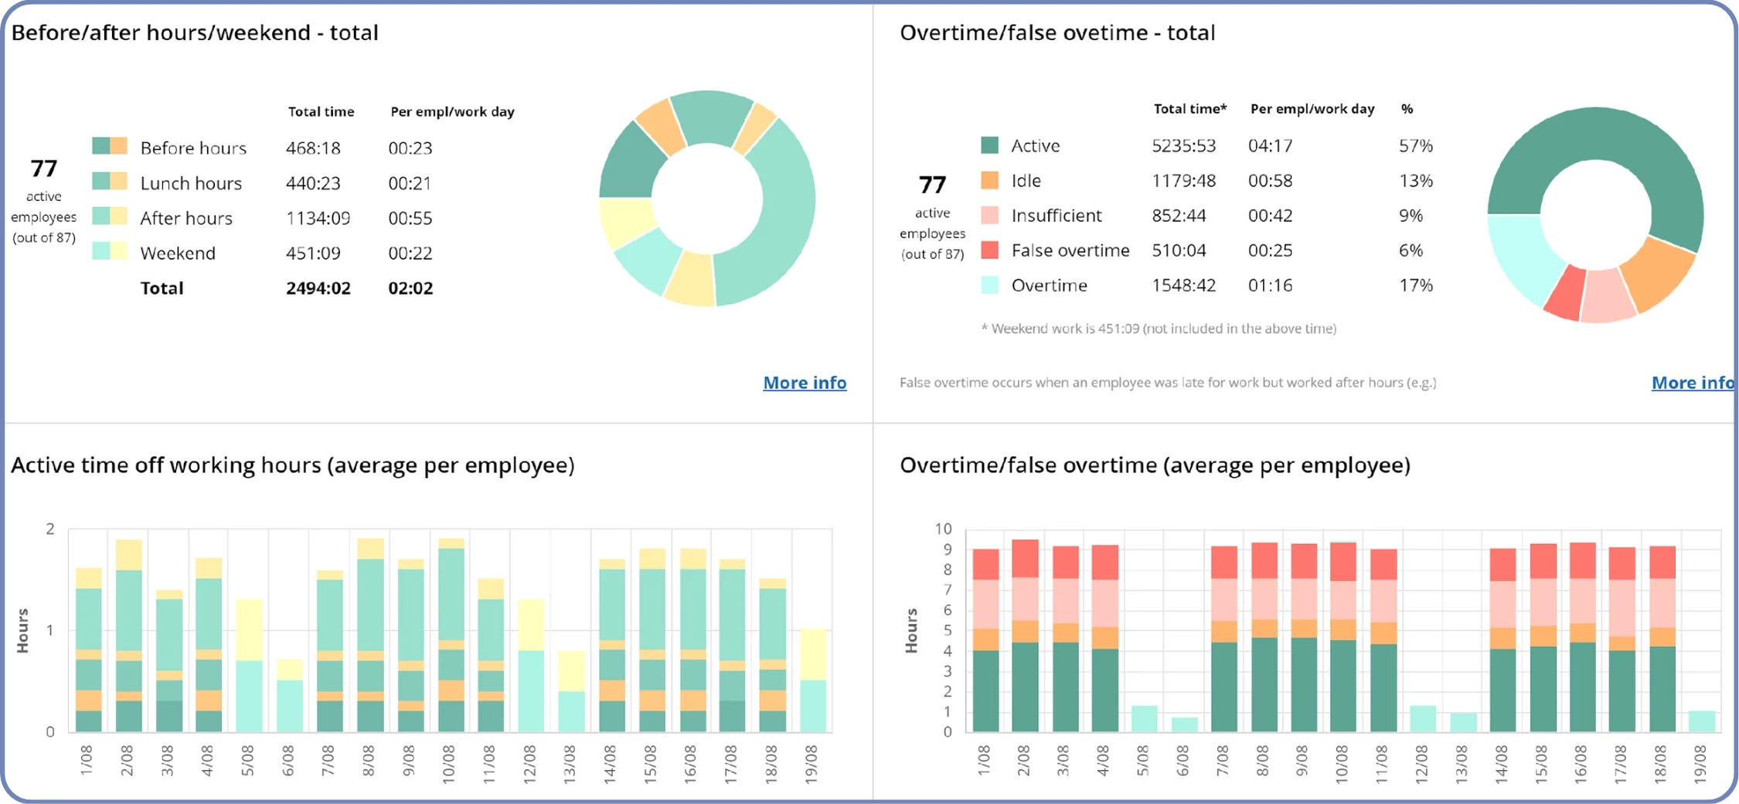This screenshot has height=804, width=1739.
Task: Click the 'Total time*' column header in overtime table
Action: point(1190,108)
